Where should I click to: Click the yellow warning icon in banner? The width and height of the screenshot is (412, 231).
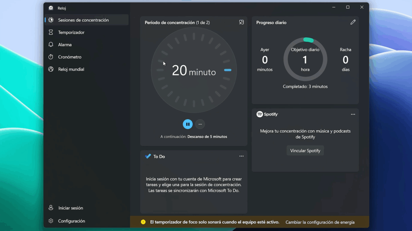[143, 222]
